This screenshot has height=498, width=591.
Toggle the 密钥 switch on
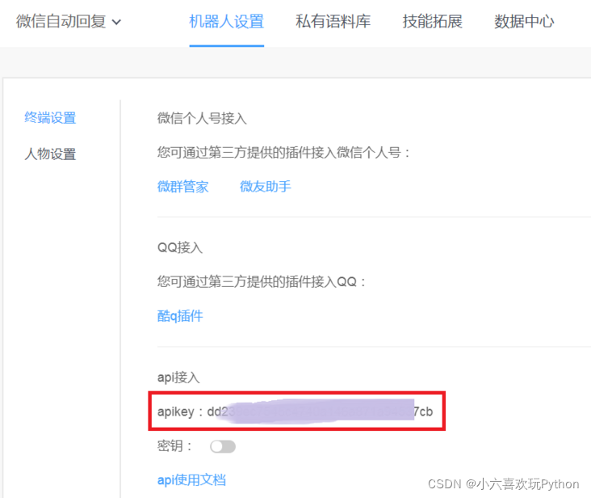[223, 447]
